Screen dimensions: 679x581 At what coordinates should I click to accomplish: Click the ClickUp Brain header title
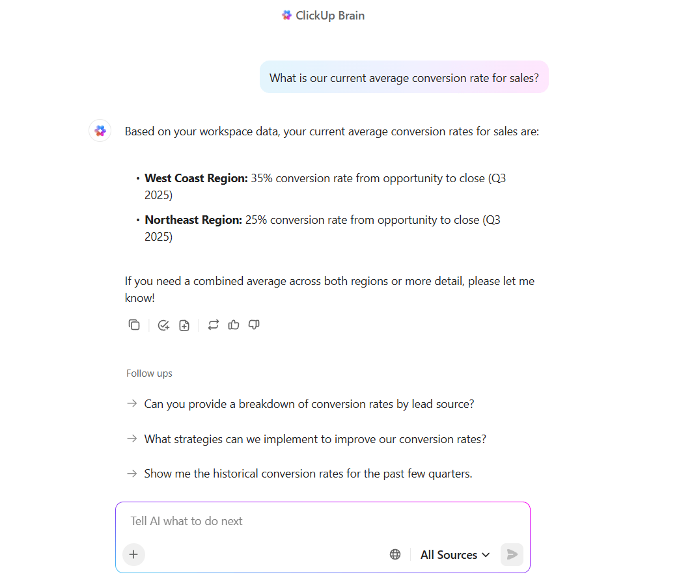pyautogui.click(x=330, y=16)
